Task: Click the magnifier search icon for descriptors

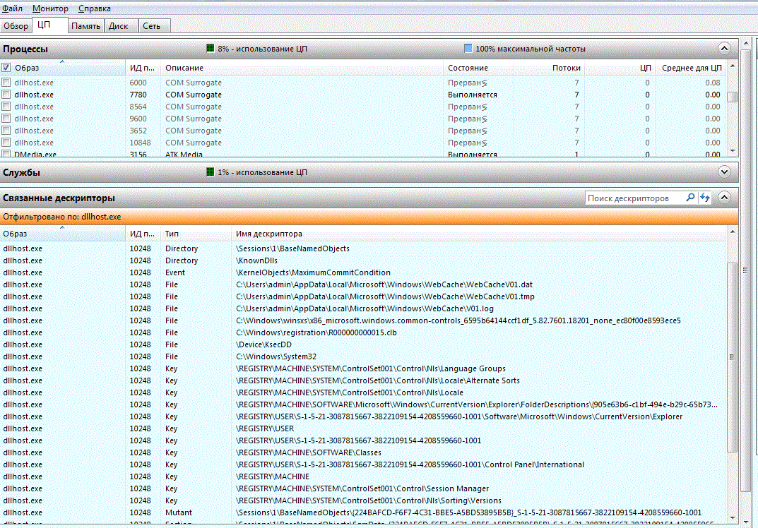Action: pyautogui.click(x=691, y=198)
